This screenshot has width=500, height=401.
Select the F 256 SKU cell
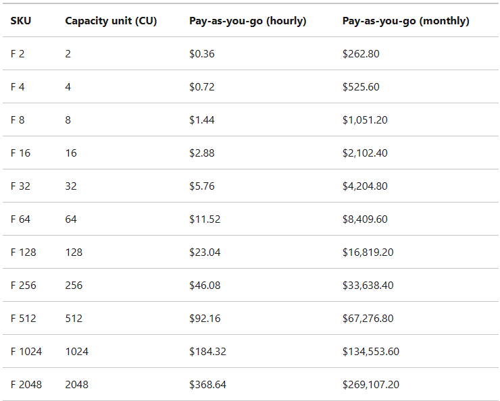[24, 286]
